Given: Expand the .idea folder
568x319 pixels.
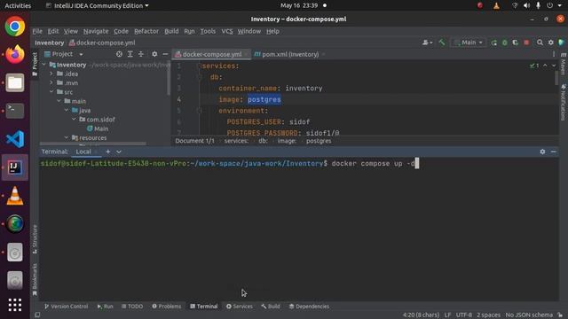Looking at the screenshot, I should tap(51, 74).
